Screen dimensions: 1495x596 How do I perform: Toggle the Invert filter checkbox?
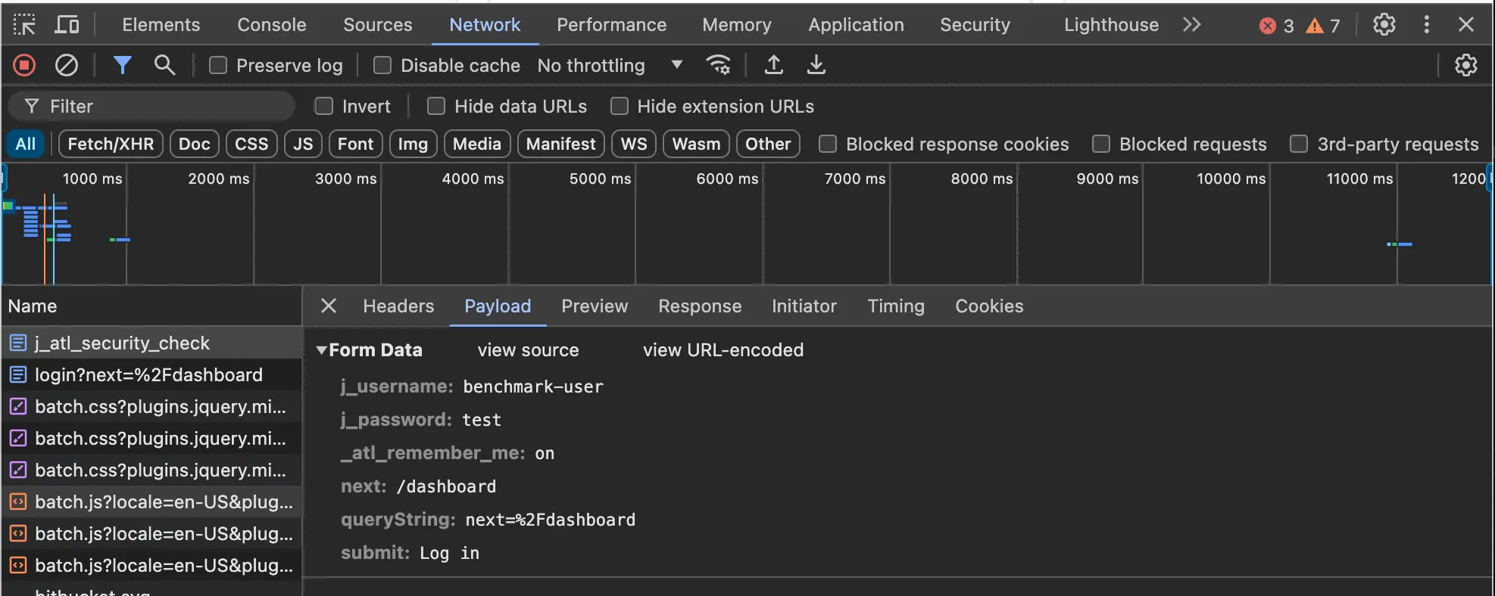(x=324, y=107)
